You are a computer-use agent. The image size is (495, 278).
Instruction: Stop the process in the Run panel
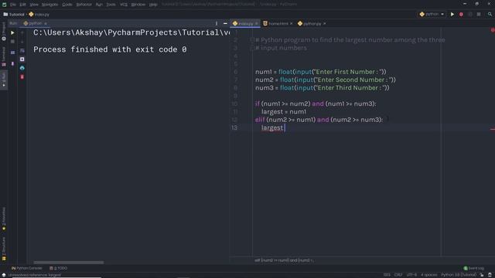(x=12, y=42)
